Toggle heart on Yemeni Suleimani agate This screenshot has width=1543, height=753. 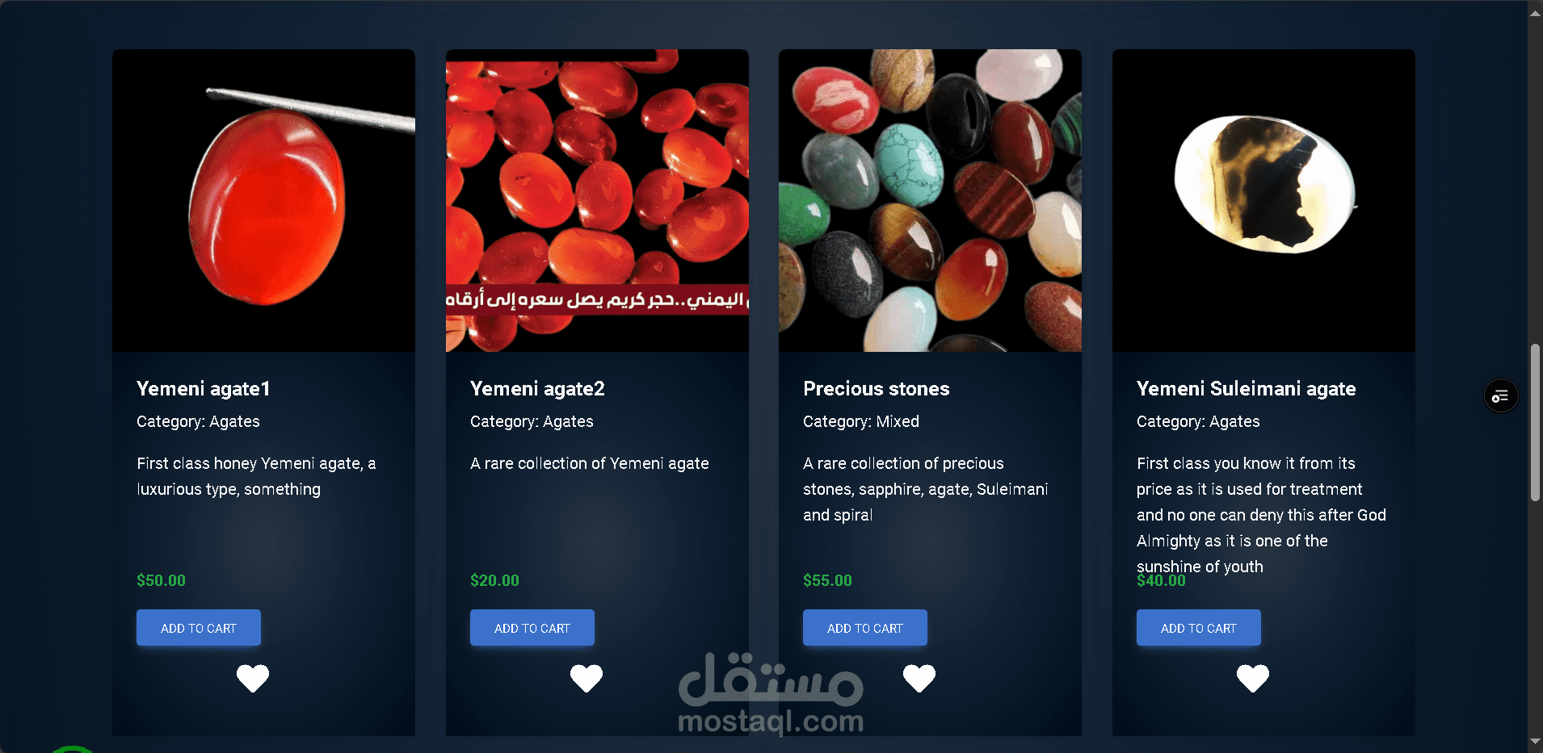click(x=1253, y=678)
